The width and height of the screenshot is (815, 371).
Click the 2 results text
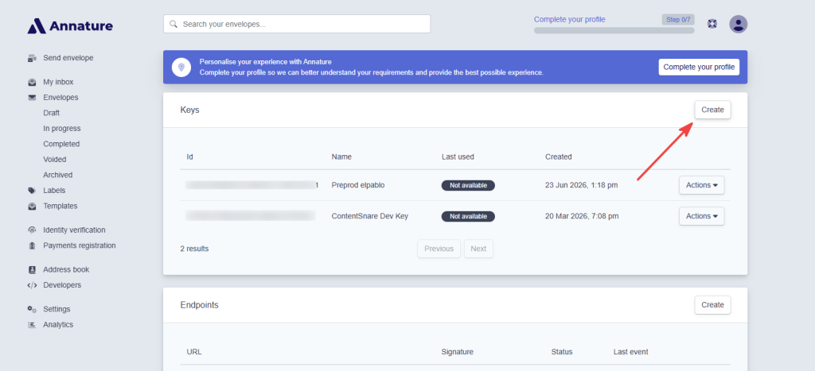(194, 249)
